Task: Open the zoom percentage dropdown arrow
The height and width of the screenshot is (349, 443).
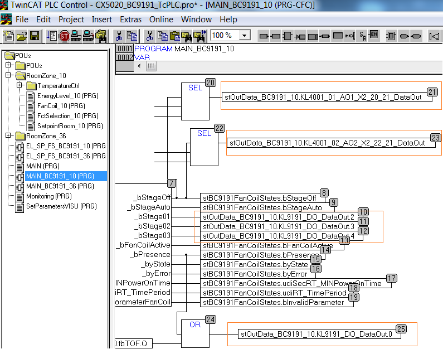Action: click(245, 36)
